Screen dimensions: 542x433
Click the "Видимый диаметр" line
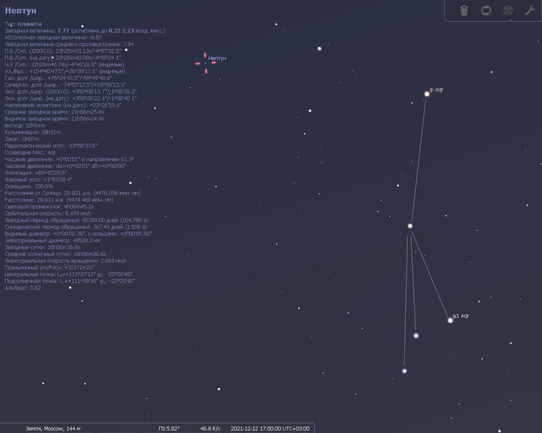pos(78,234)
